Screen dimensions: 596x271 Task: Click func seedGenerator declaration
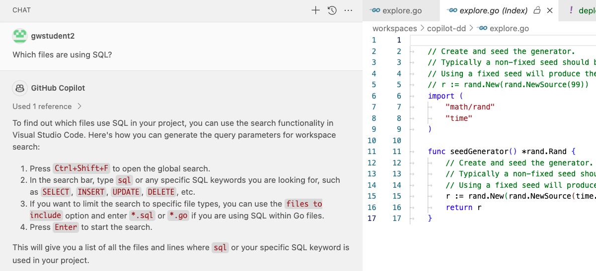[x=501, y=152]
